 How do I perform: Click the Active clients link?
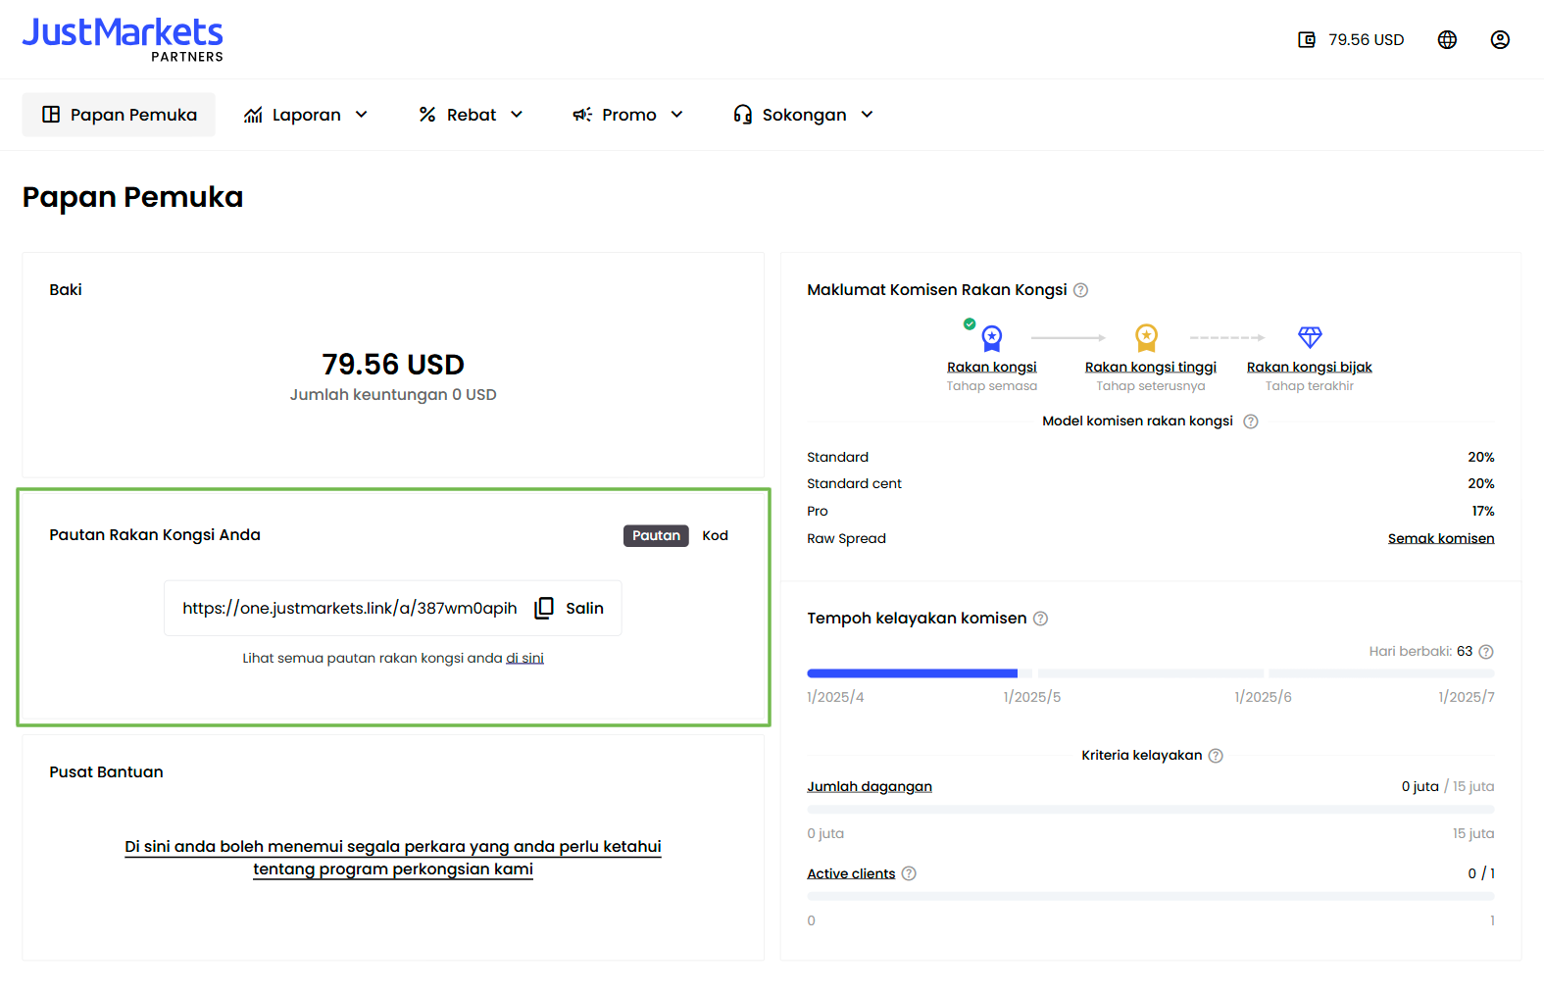[851, 873]
